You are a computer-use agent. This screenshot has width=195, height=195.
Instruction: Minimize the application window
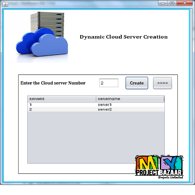(x=163, y=3)
